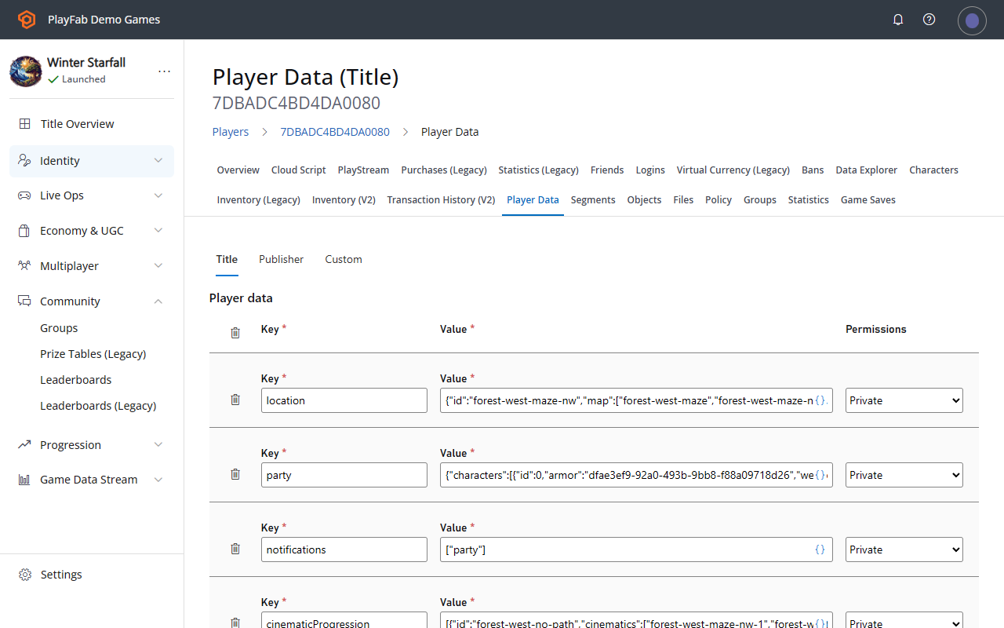Open the Game Saves tab
Image resolution: width=1004 pixels, height=628 pixels.
[868, 200]
